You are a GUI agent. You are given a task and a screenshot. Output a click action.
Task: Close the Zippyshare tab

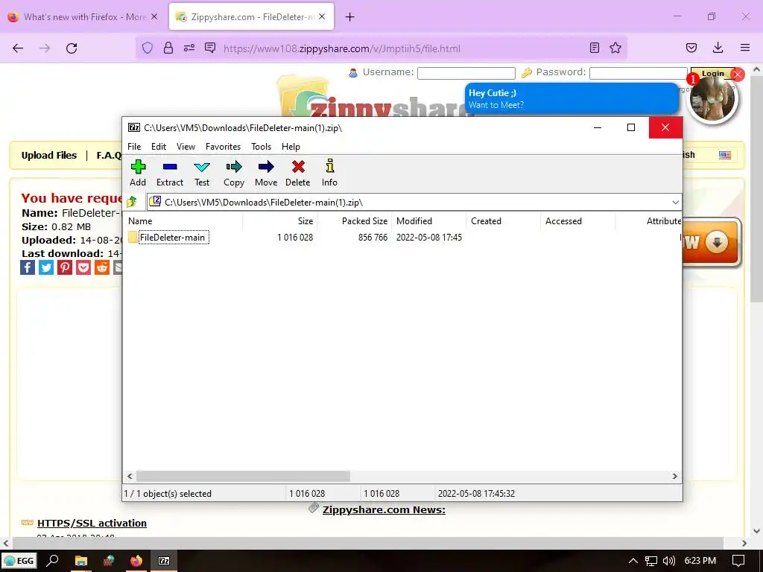pos(322,17)
